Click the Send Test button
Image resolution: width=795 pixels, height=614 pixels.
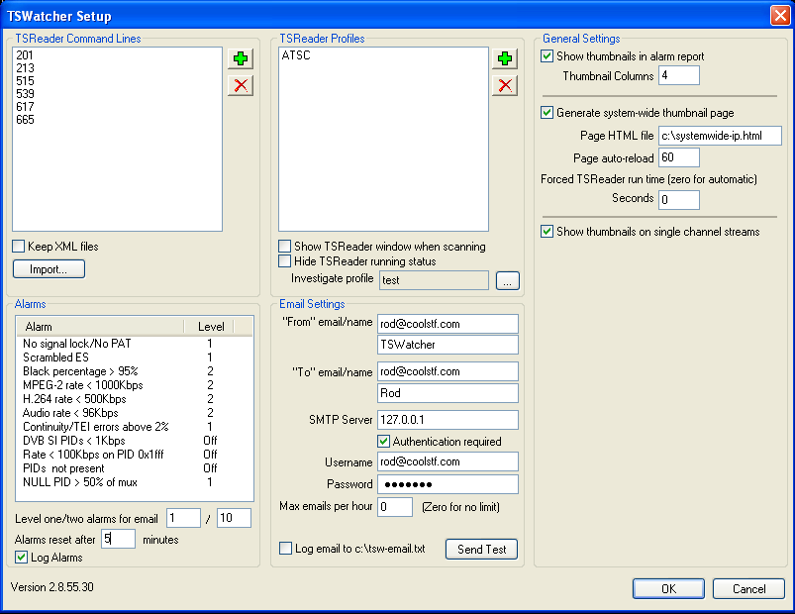click(x=482, y=549)
